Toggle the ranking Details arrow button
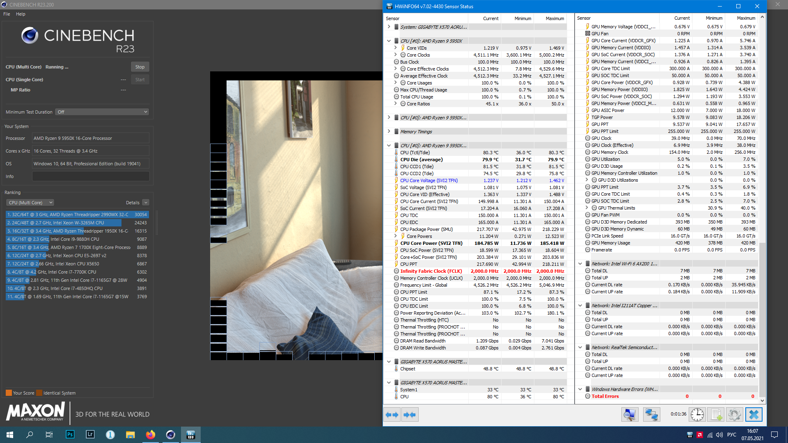This screenshot has width=788, height=443. tap(146, 203)
